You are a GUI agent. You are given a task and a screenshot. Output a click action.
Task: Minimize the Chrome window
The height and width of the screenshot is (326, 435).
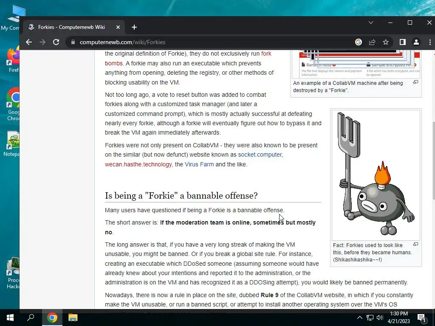pos(390,22)
